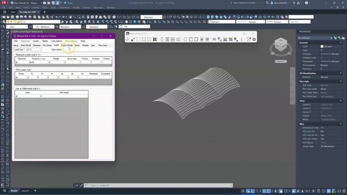Open the Start drawing tab
The image size is (347, 195).
click(13, 12)
